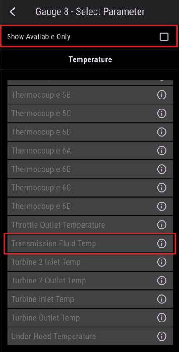This screenshot has height=352, width=179.
Task: Click the Show Available Only label
Action: pos(39,37)
